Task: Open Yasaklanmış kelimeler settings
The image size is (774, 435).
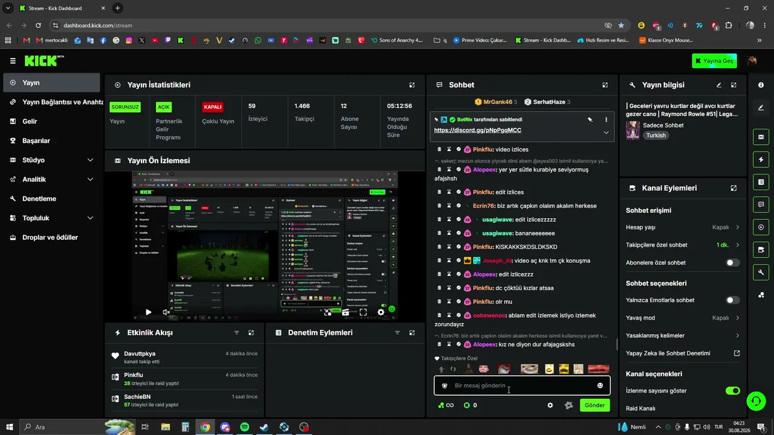Action: 683,335
